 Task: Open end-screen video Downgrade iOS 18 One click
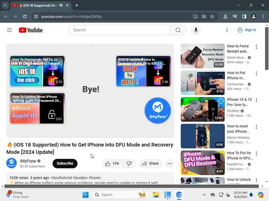tap(37, 71)
